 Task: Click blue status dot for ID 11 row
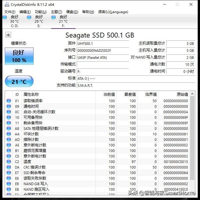point(9,123)
